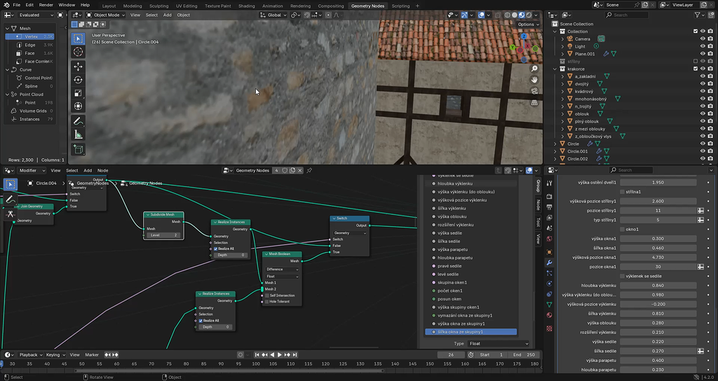Open the Physics properties tab

(x=550, y=284)
